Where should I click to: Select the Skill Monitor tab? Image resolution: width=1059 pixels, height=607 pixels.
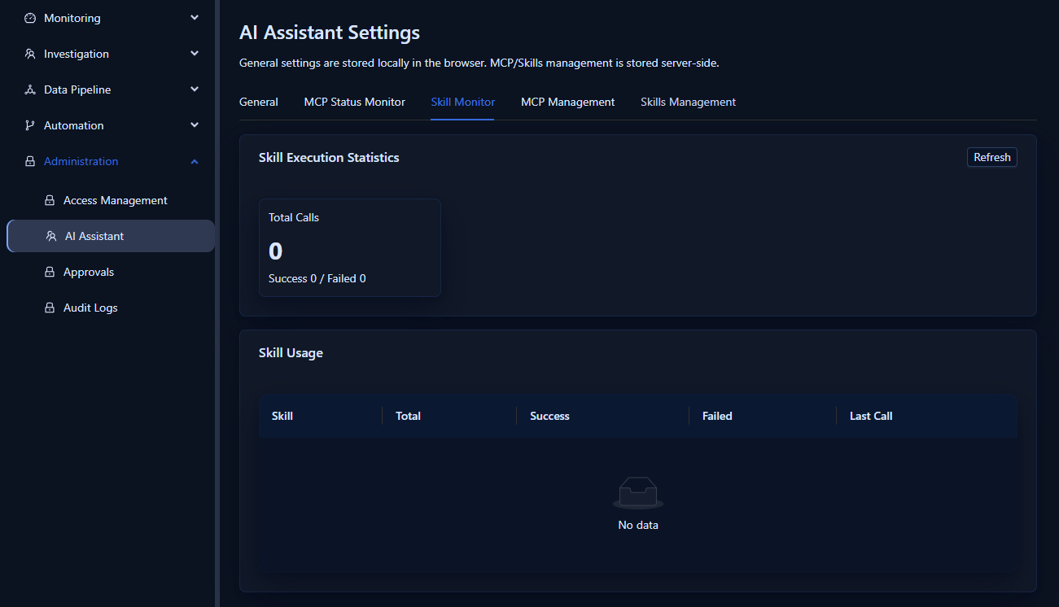pyautogui.click(x=463, y=102)
